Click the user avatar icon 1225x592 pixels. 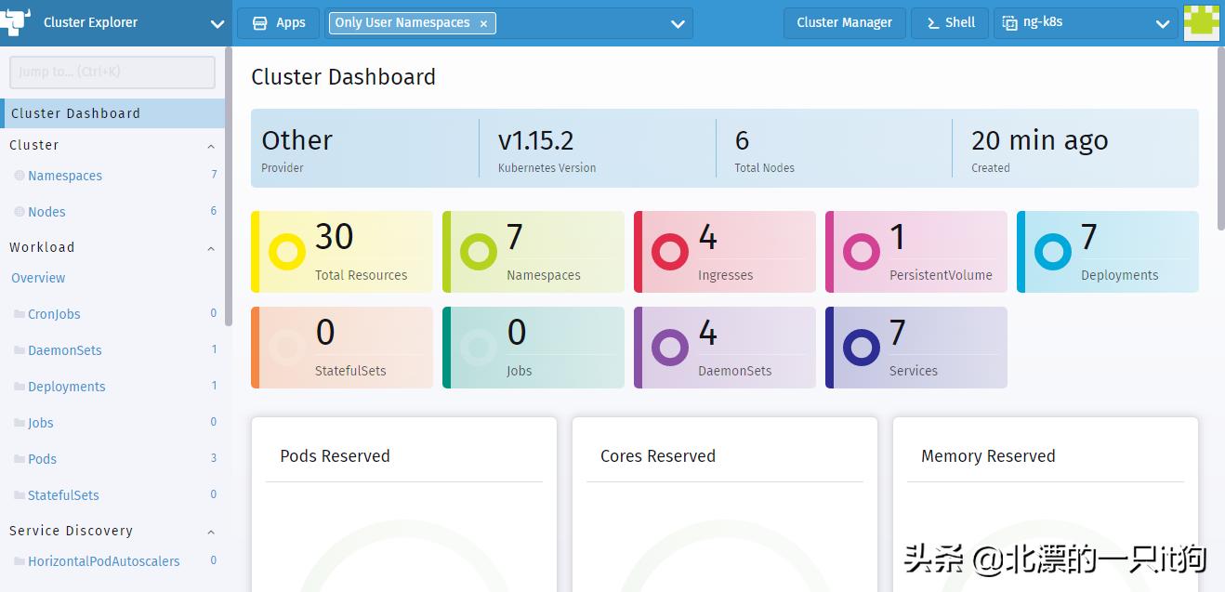coord(1201,23)
